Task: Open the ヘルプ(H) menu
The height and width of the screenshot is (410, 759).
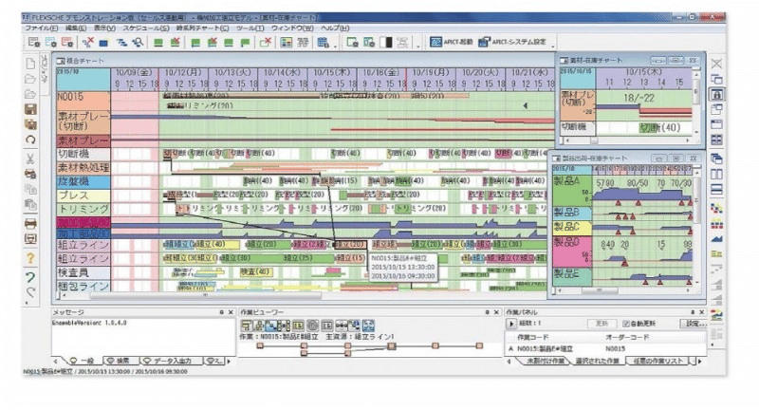Action: click(x=335, y=28)
